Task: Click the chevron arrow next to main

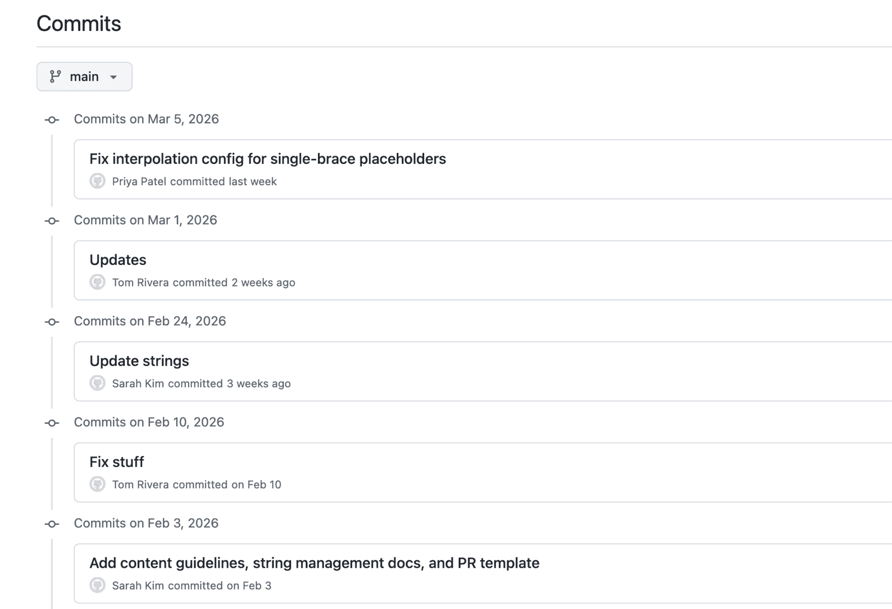Action: coord(114,77)
